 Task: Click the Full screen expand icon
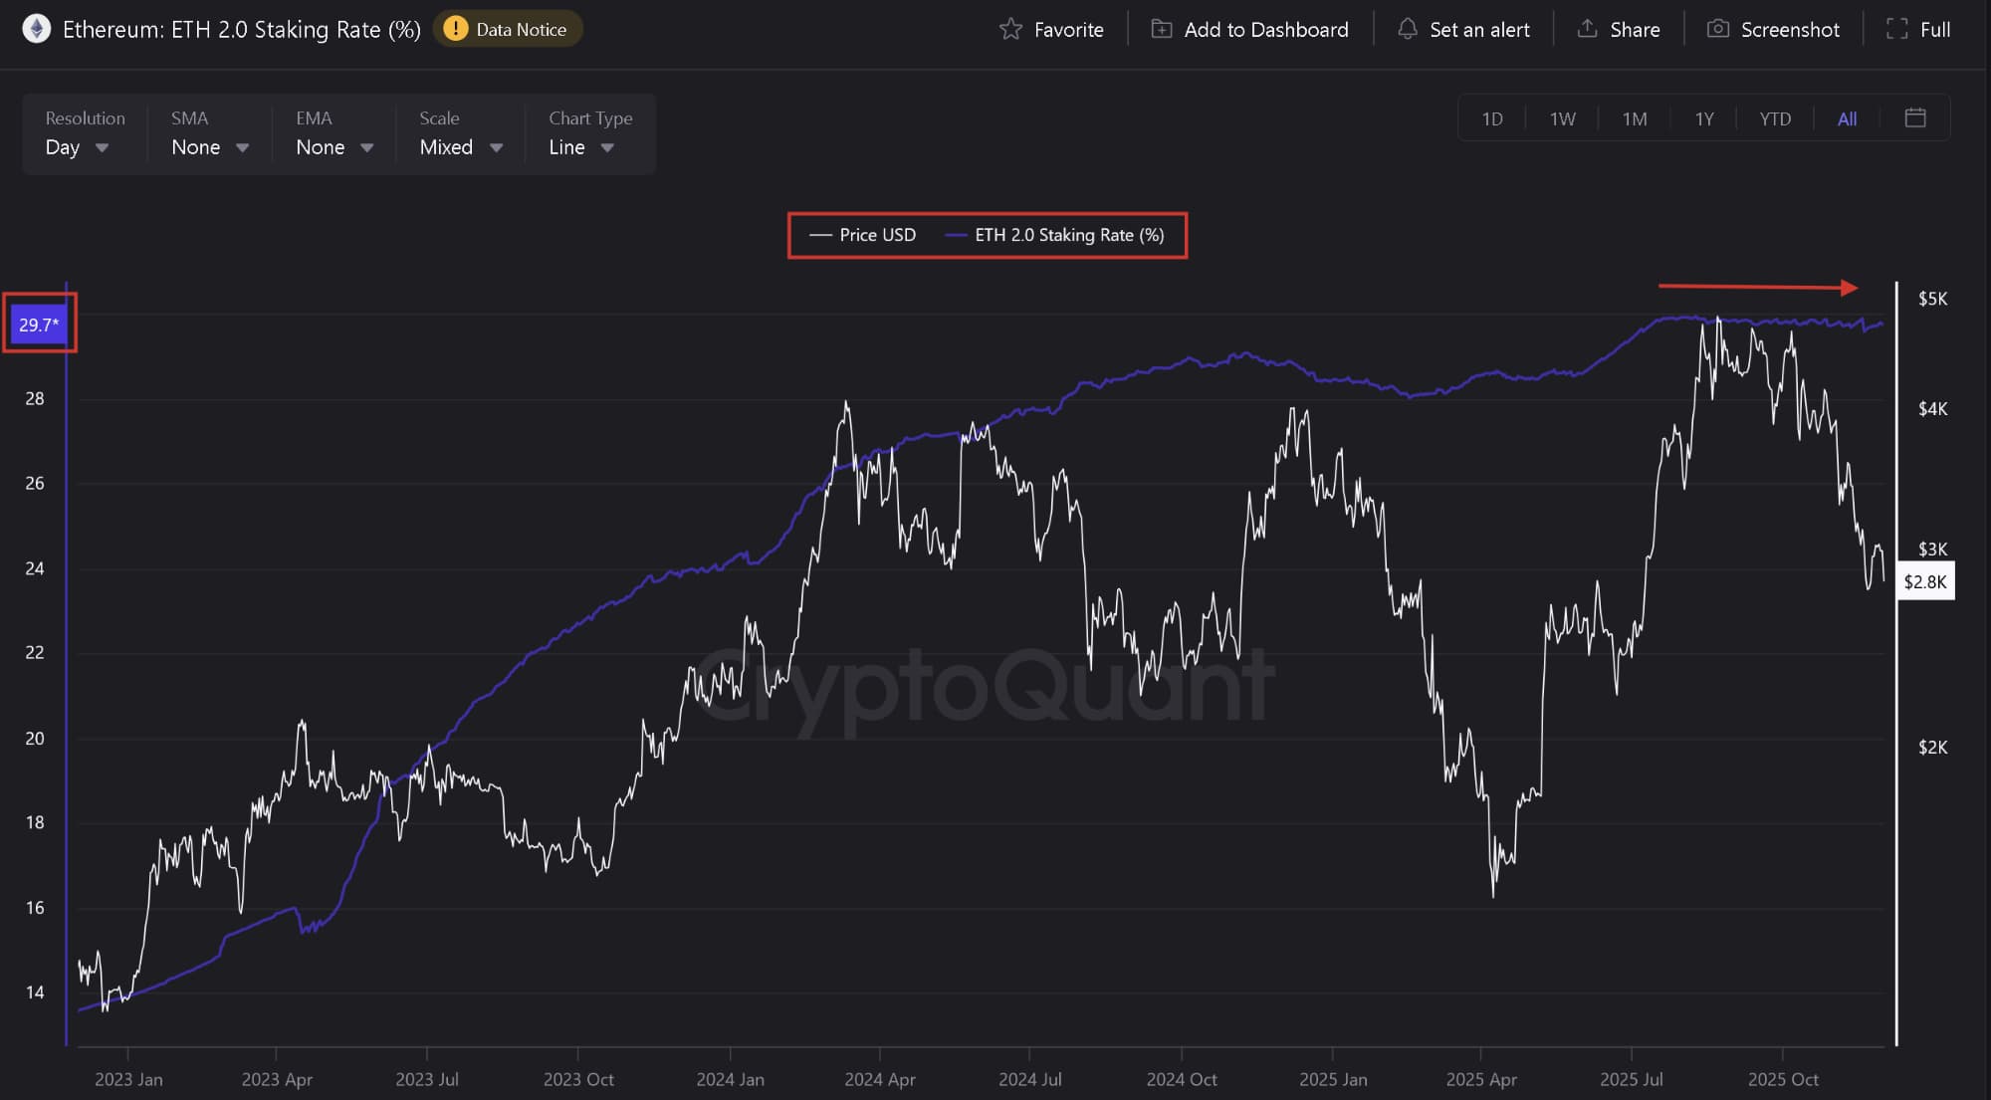pos(1896,29)
